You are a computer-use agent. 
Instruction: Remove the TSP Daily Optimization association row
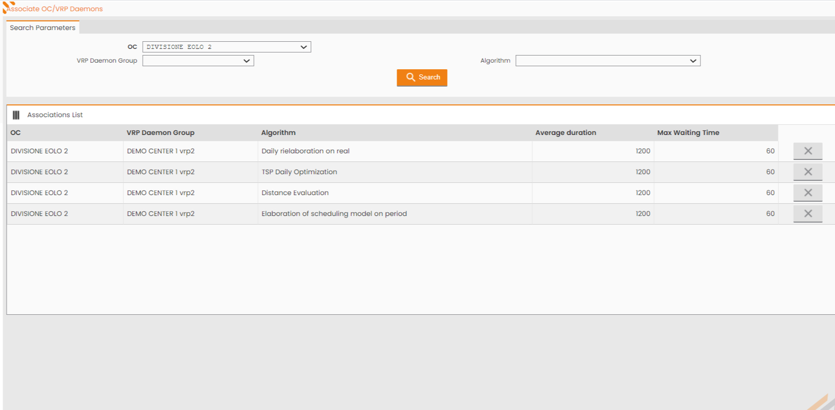pos(807,172)
